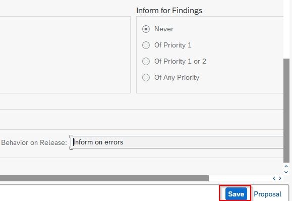
Task: Click the Never label text
Action: [164, 29]
